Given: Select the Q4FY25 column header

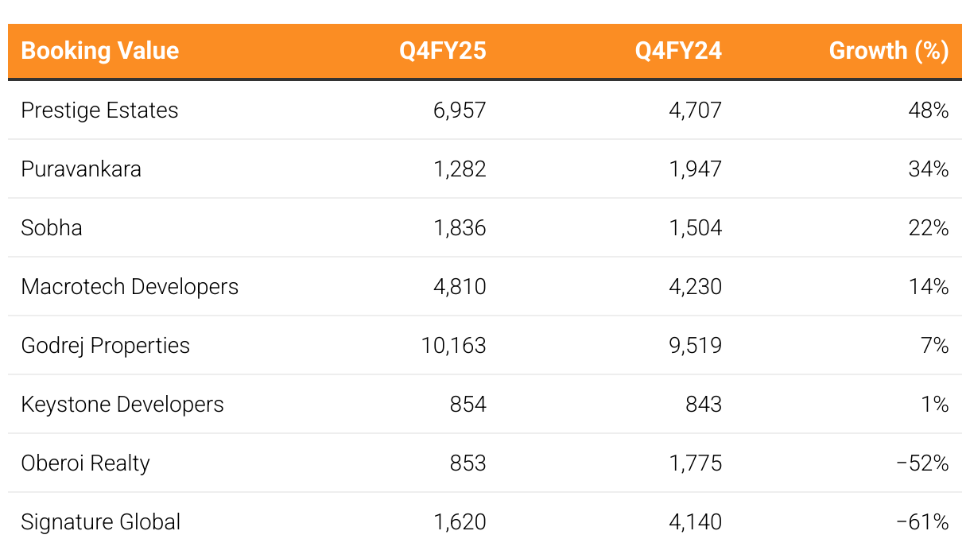Looking at the screenshot, I should tap(443, 51).
